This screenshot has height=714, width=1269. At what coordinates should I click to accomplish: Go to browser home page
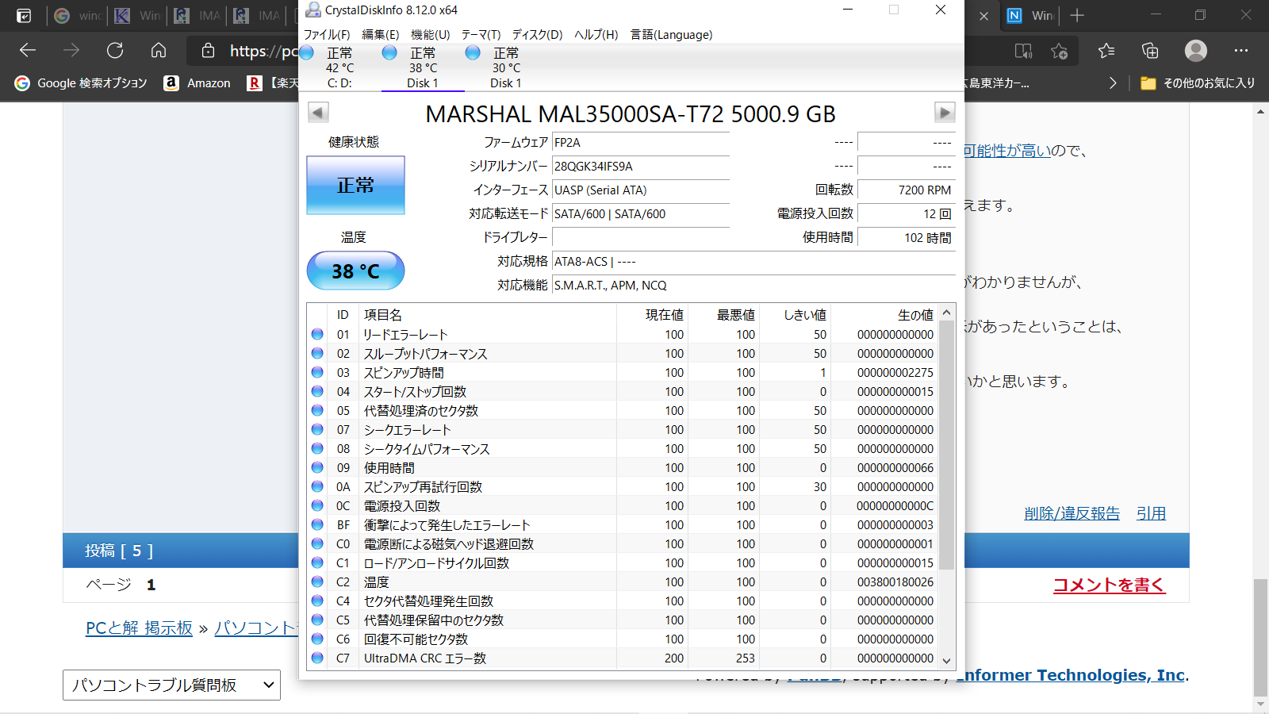coord(159,51)
